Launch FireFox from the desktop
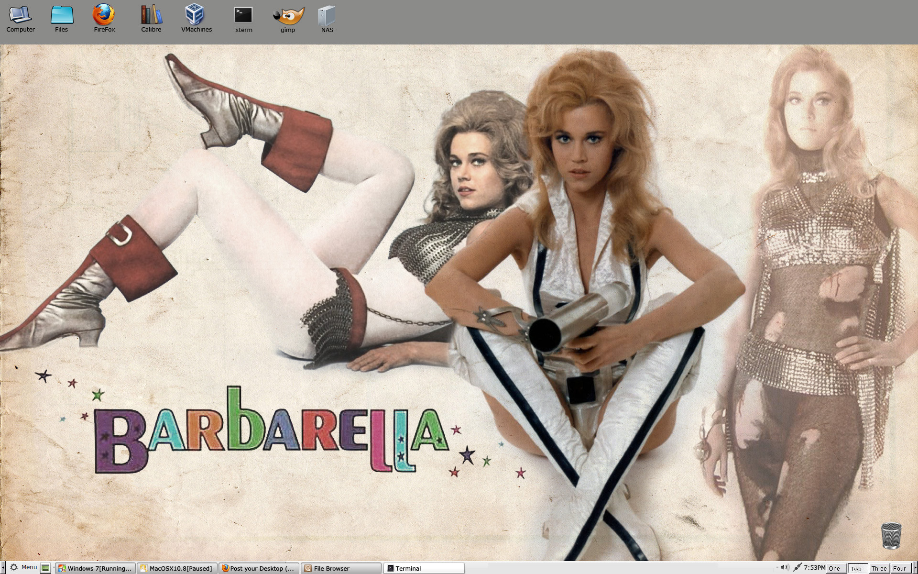The image size is (918, 574). pyautogui.click(x=104, y=19)
